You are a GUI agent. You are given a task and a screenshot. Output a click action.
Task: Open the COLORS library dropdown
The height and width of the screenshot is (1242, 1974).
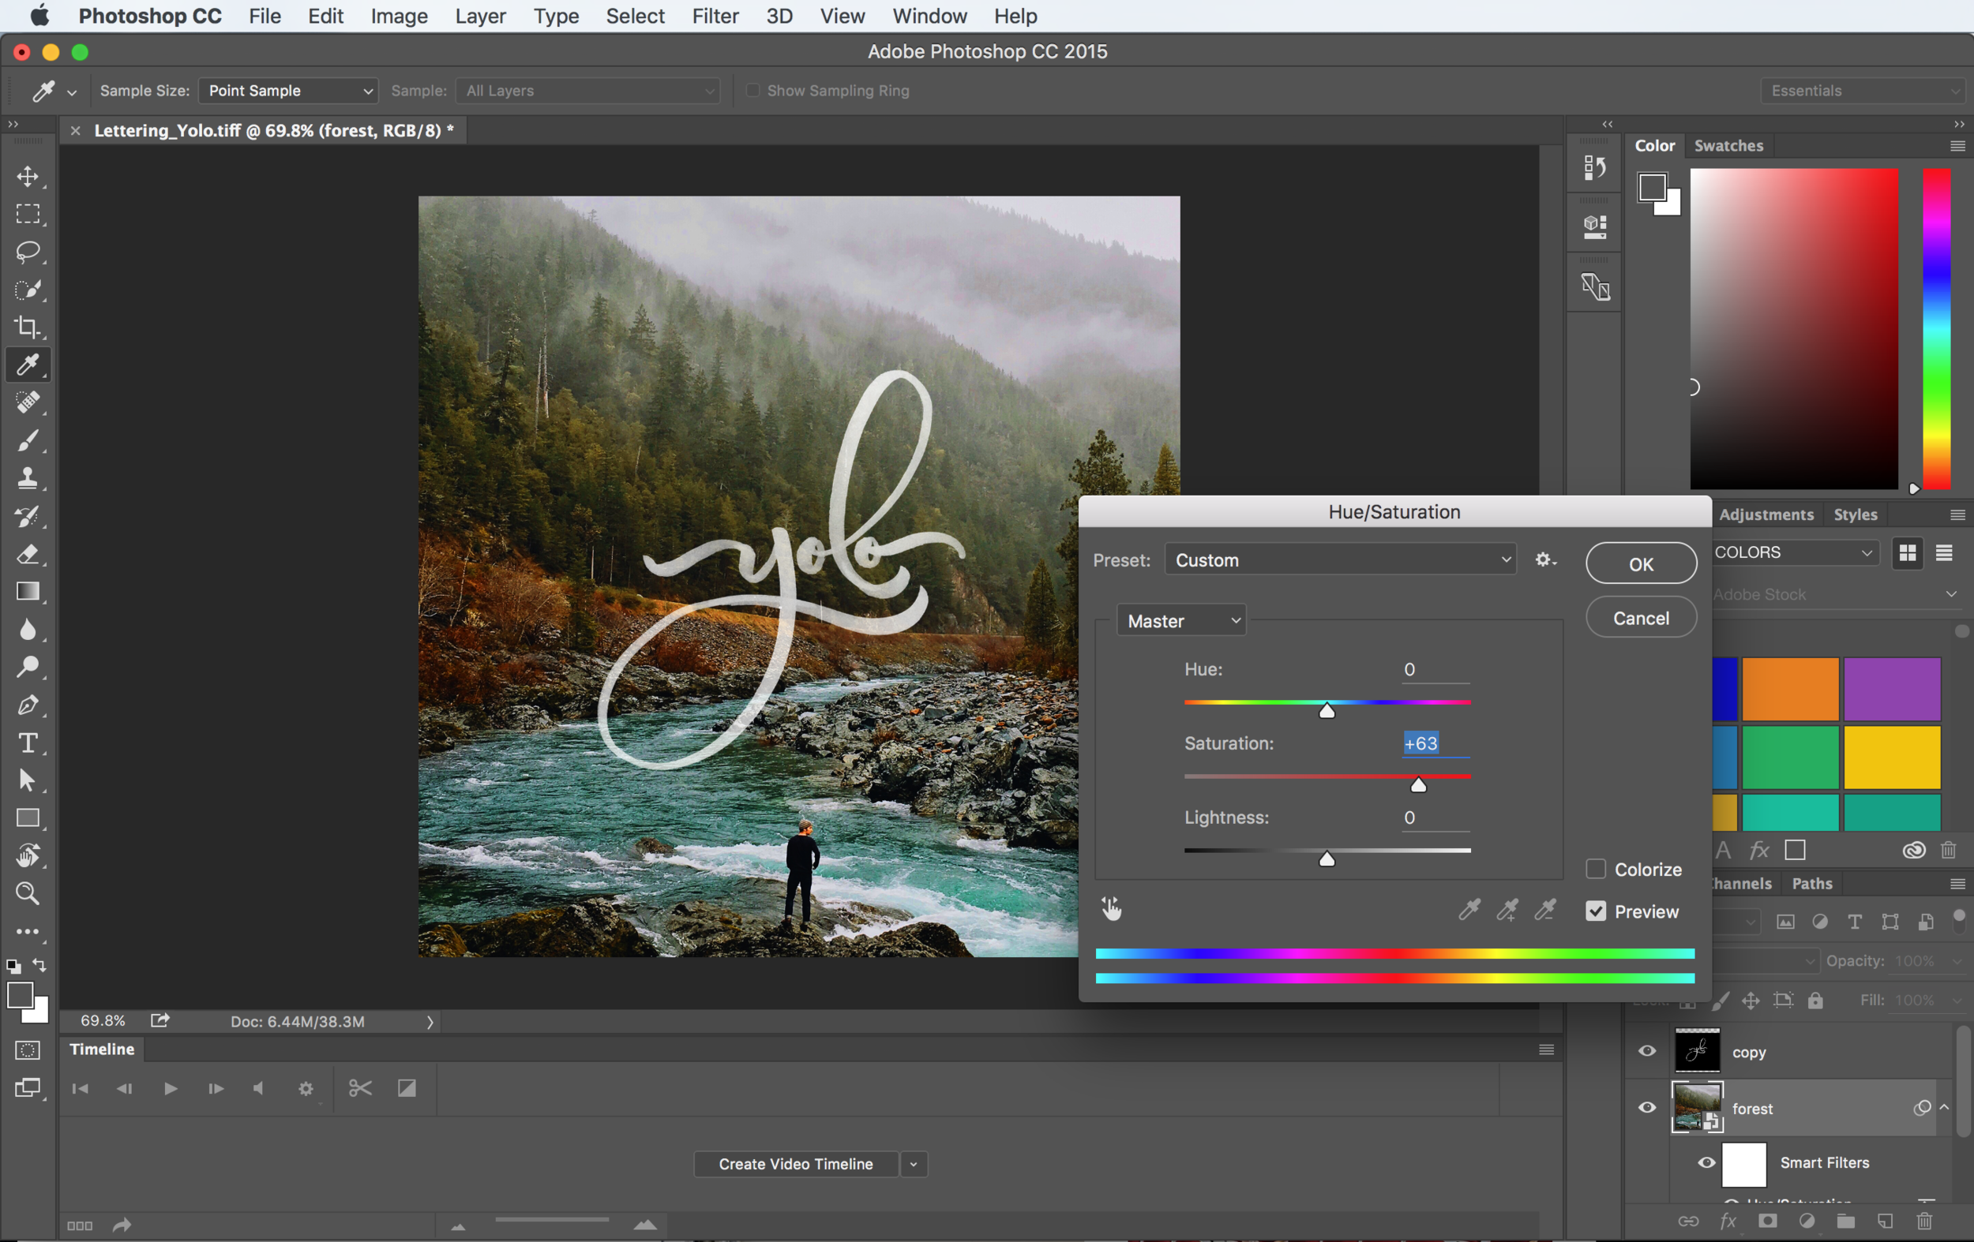(1794, 552)
